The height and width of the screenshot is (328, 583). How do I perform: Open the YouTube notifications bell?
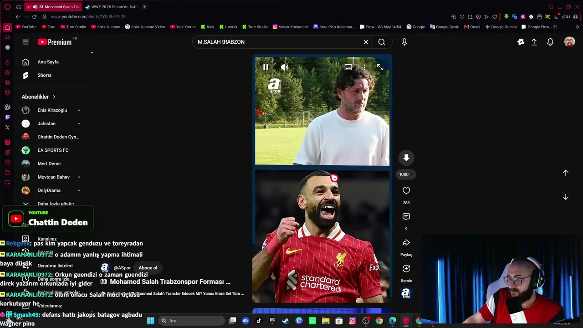(550, 42)
